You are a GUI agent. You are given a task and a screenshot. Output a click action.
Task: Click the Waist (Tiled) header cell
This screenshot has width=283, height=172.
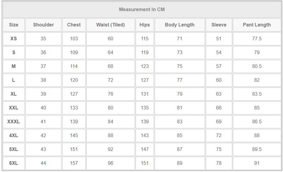[110, 25]
